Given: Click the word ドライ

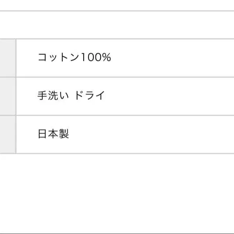Looking at the screenshot, I should pyautogui.click(x=89, y=96).
